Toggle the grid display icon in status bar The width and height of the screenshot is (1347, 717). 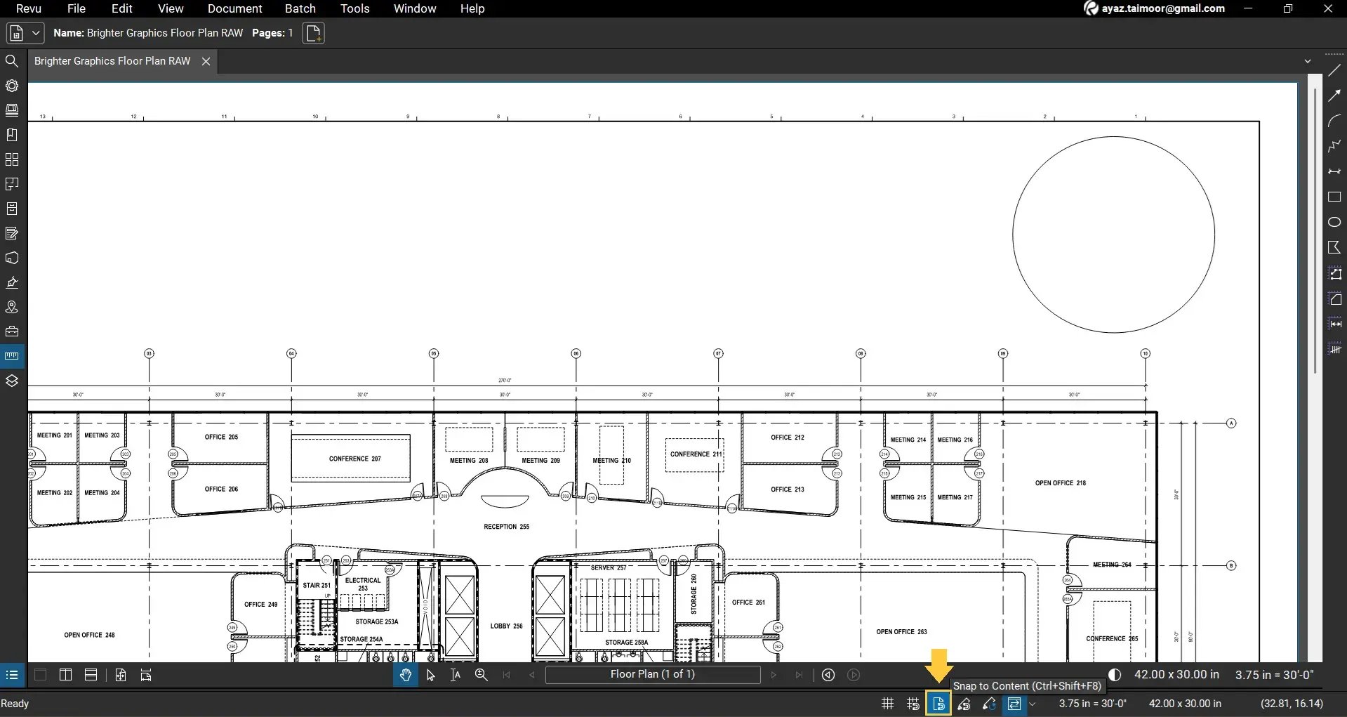pyautogui.click(x=887, y=703)
